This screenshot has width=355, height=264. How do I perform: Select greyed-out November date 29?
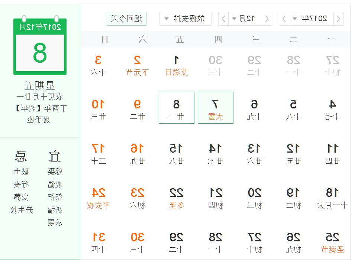coord(255,65)
